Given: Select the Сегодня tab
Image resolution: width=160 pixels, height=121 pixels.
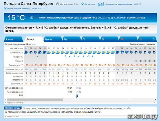Looking at the screenshot, I should 34,39.
